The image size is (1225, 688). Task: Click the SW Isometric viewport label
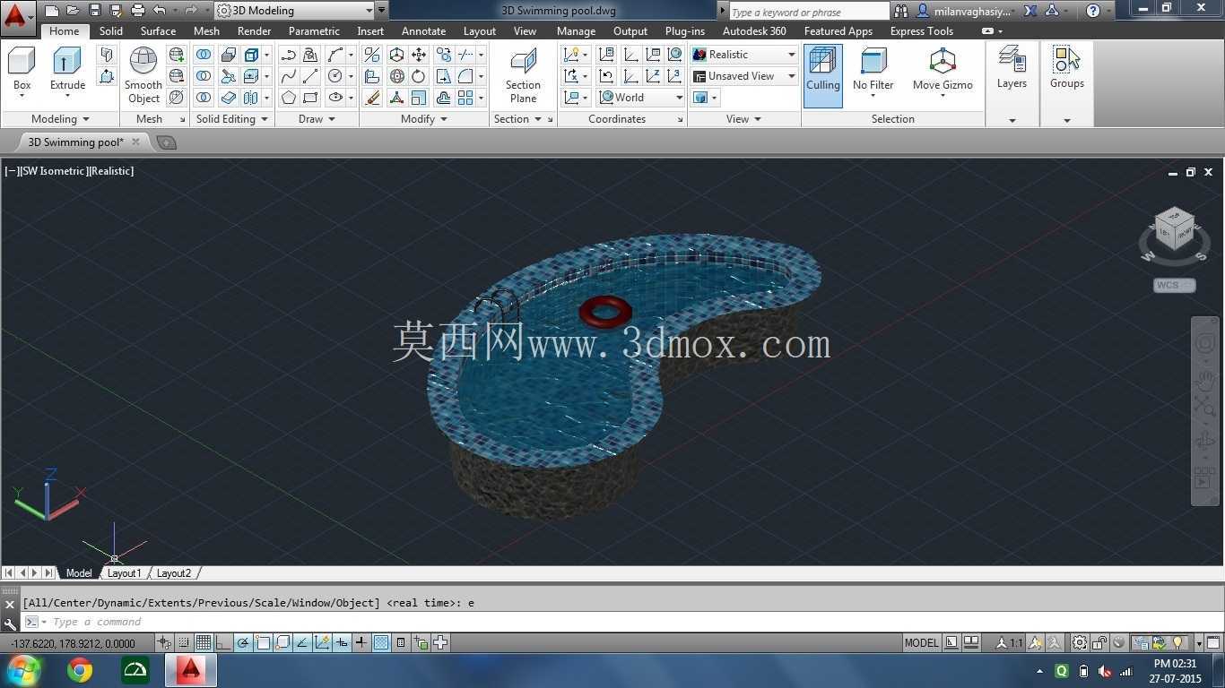pyautogui.click(x=53, y=171)
